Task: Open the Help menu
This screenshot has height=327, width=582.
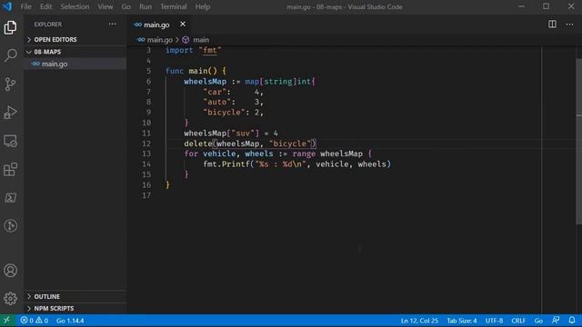Action: point(203,6)
